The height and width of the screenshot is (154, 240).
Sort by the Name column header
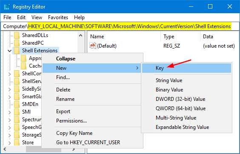(x=124, y=37)
